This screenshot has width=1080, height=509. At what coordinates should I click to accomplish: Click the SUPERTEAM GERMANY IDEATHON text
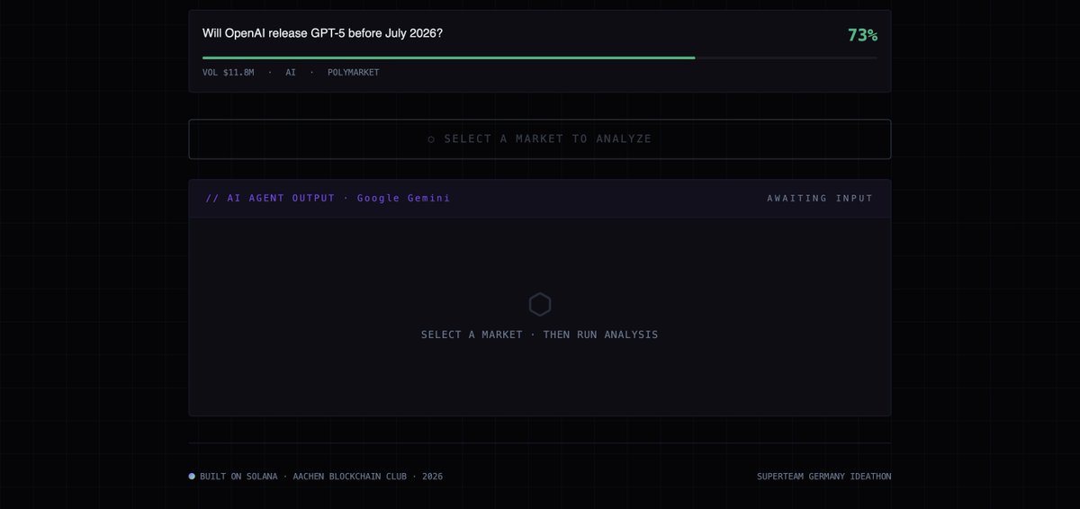point(823,477)
